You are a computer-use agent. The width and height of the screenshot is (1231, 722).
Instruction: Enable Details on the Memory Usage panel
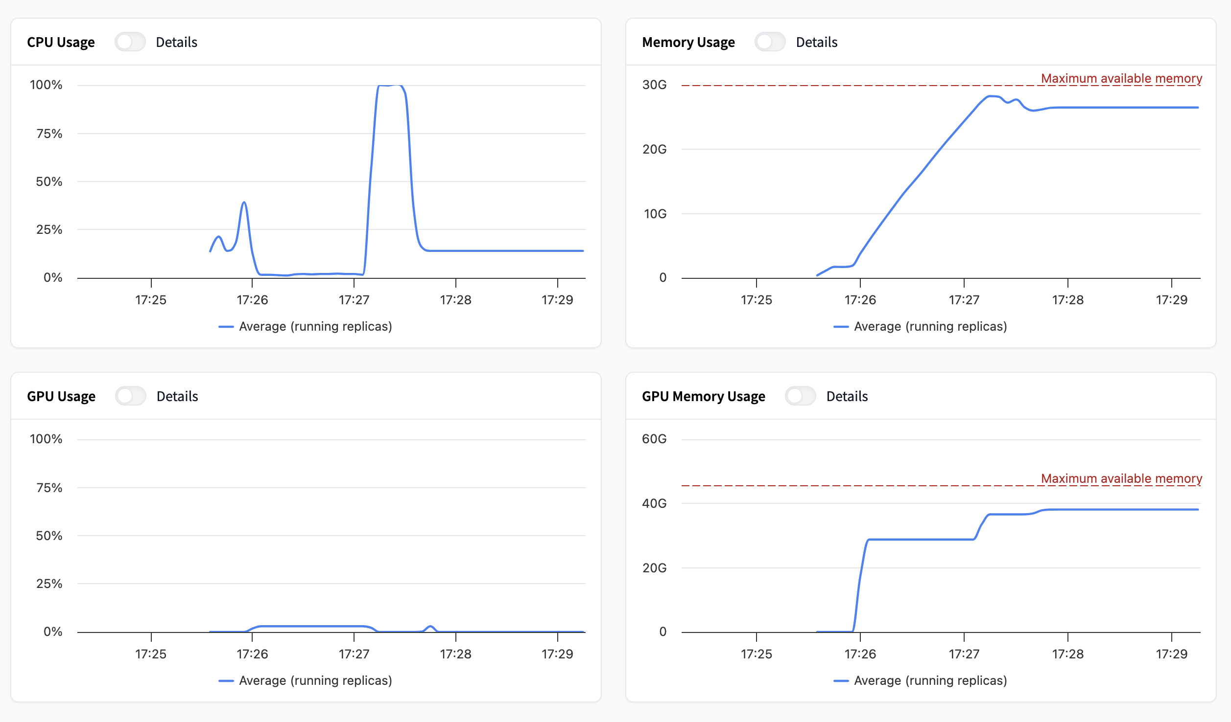click(x=770, y=42)
